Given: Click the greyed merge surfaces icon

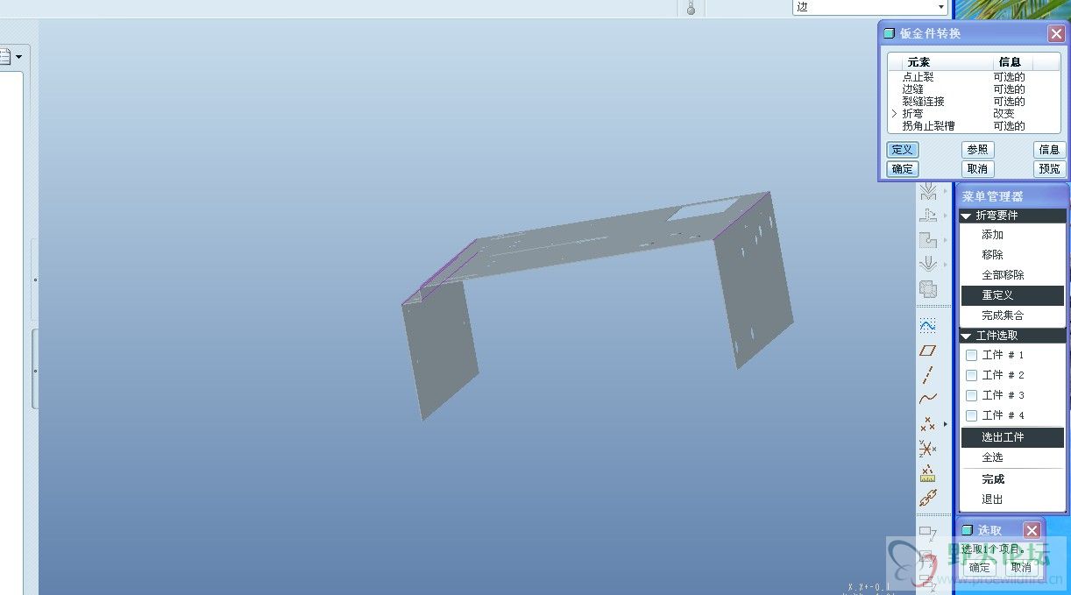Looking at the screenshot, I should (x=927, y=288).
